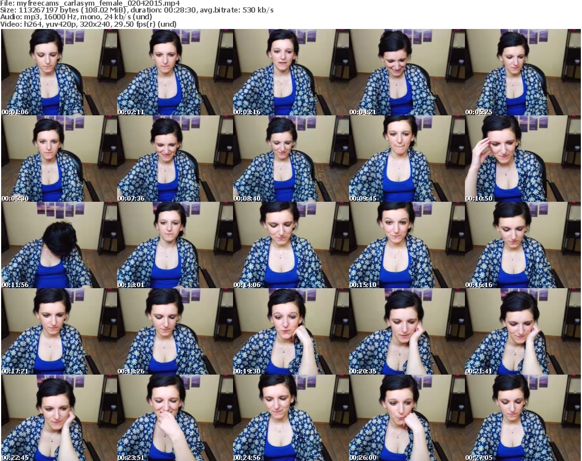The width and height of the screenshot is (582, 461).
Task: Select the frame at 00:02:11
Action: point(175,72)
